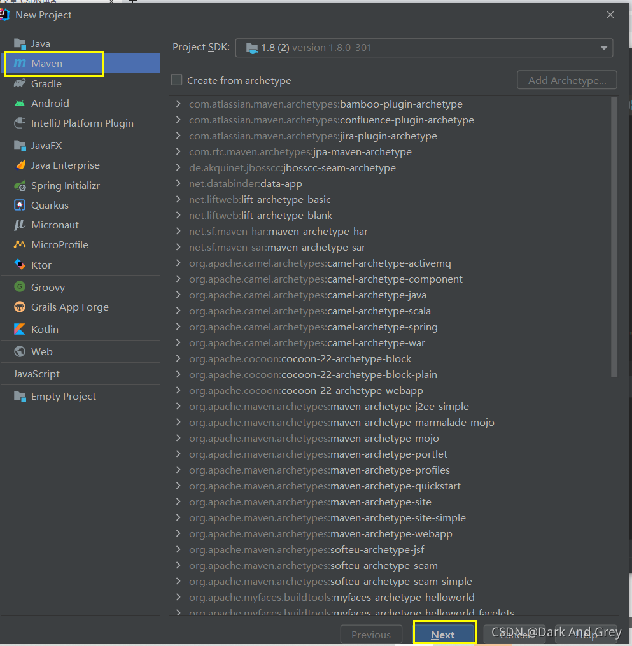This screenshot has width=632, height=646.
Task: Enable Create from archetype checkbox
Action: [177, 80]
